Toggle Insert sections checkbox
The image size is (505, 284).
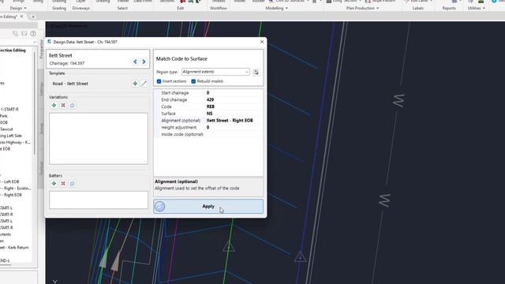coord(159,81)
